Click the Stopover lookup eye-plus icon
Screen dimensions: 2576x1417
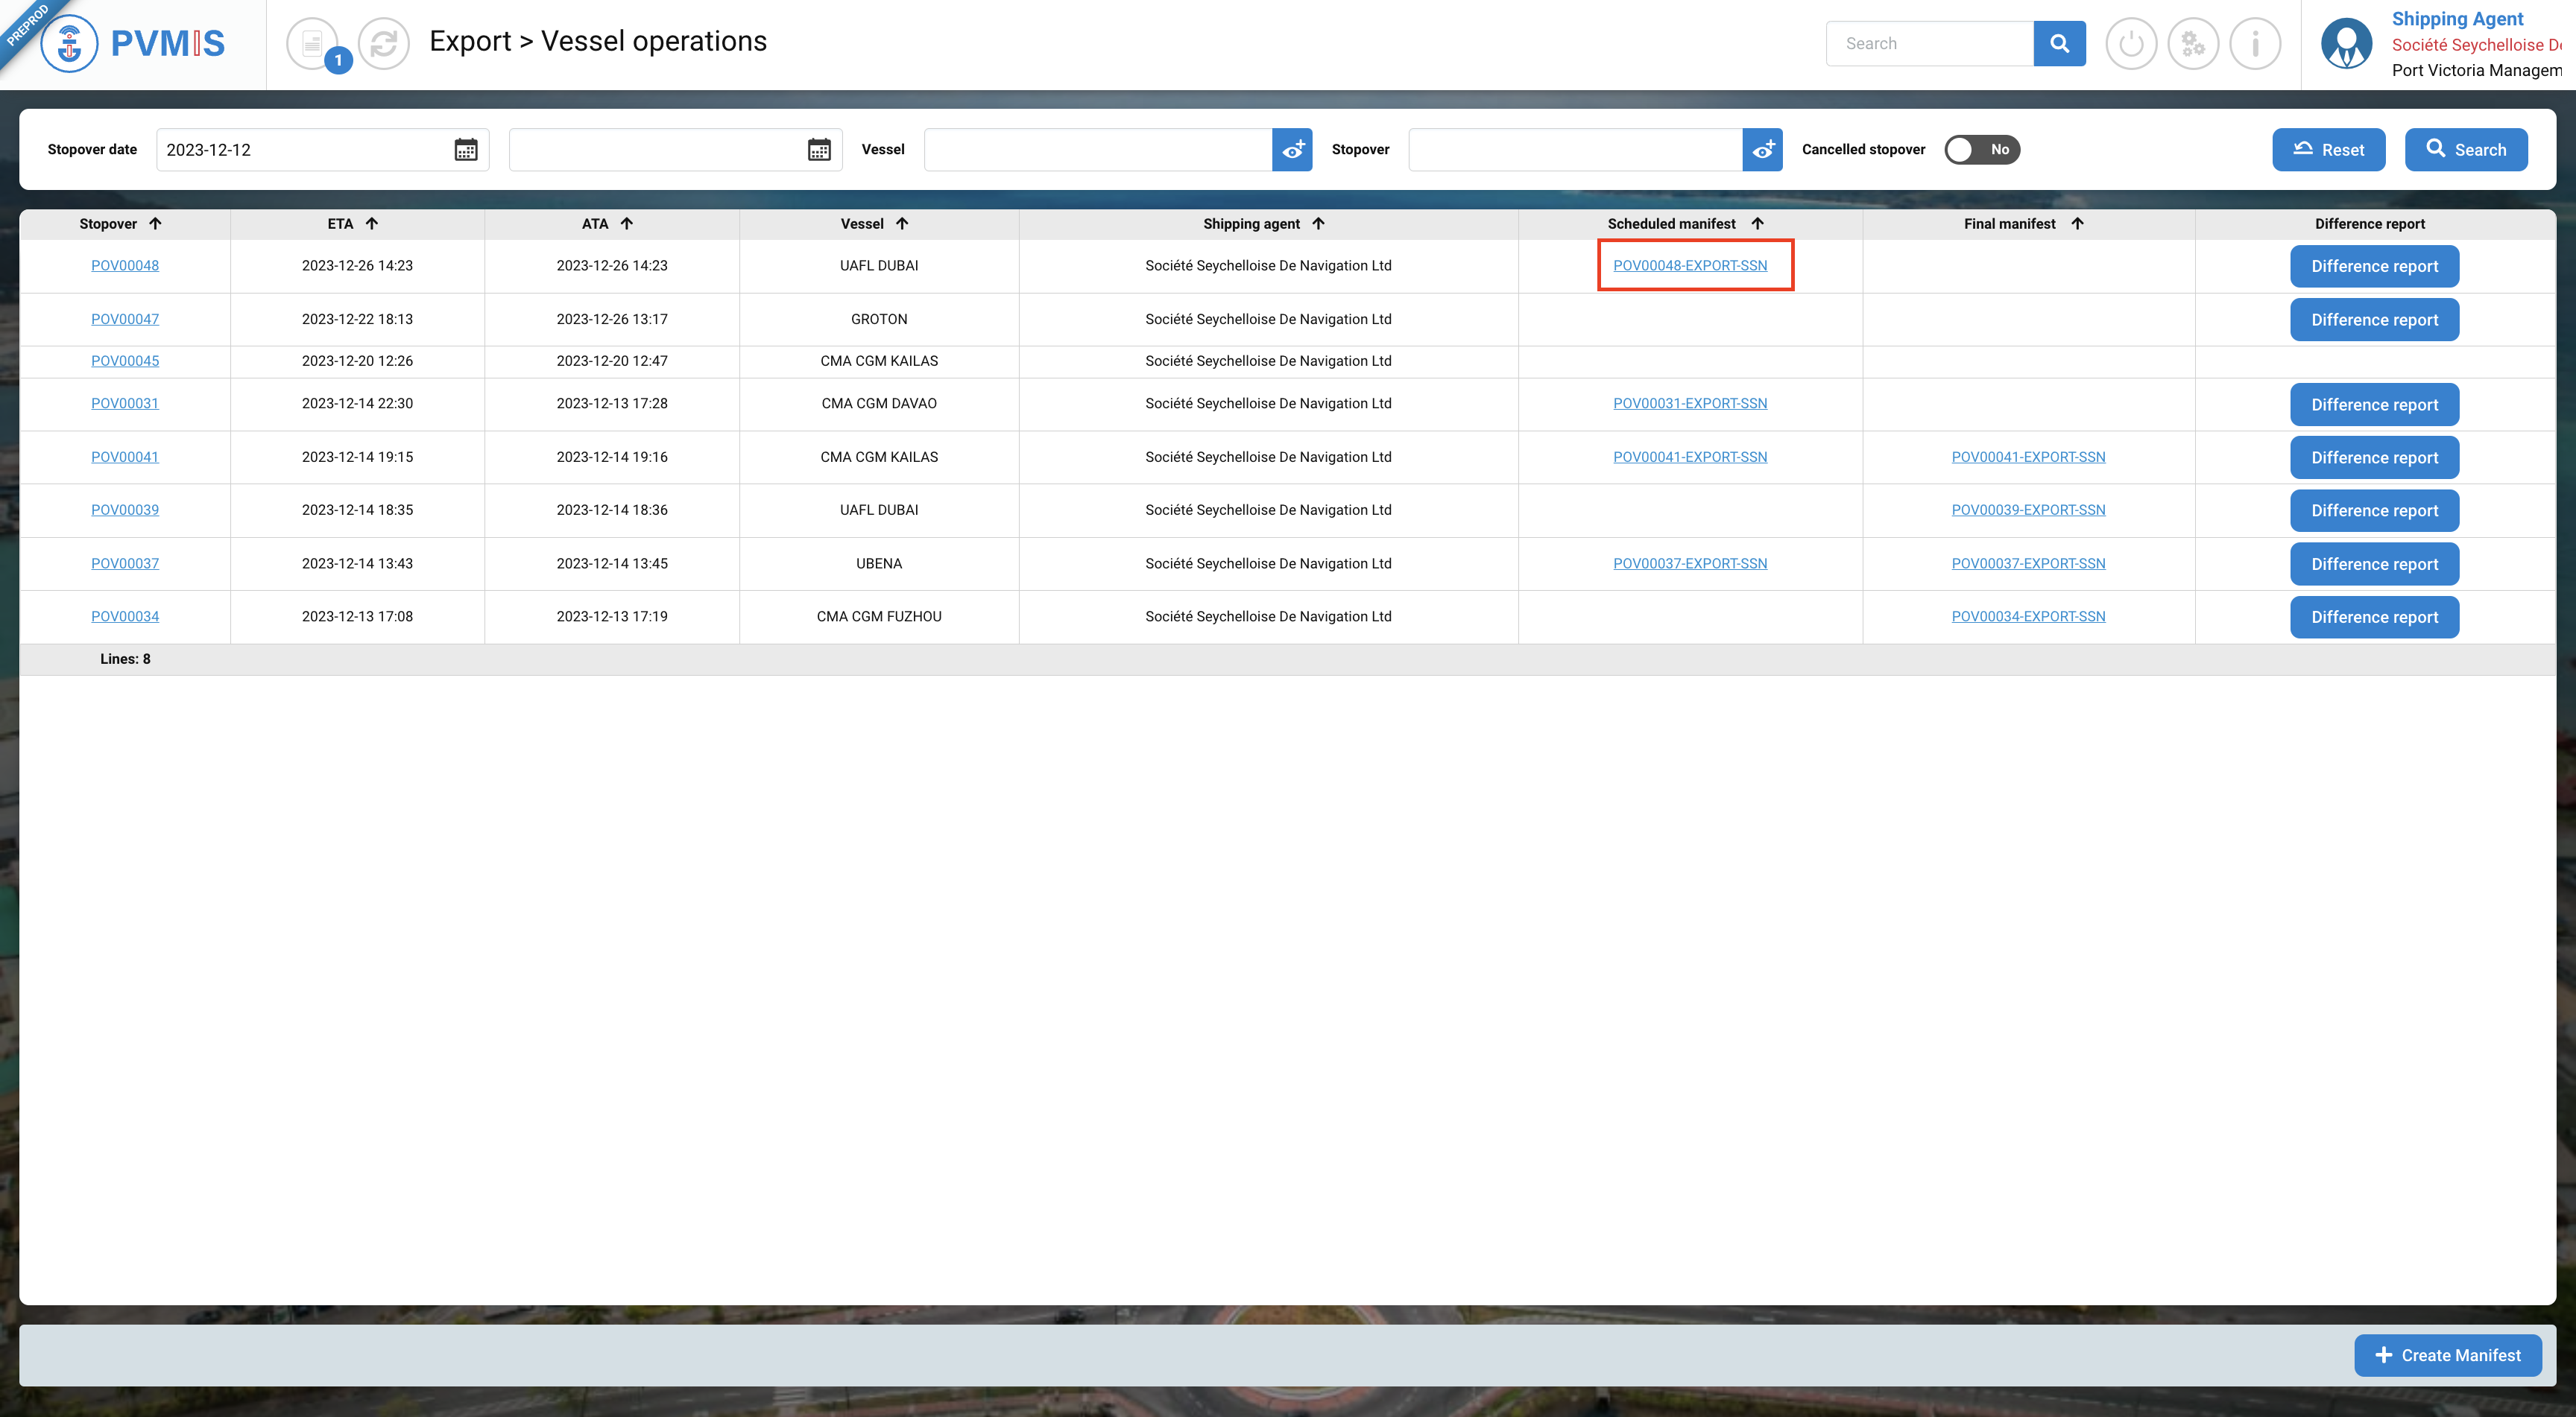pos(1762,150)
